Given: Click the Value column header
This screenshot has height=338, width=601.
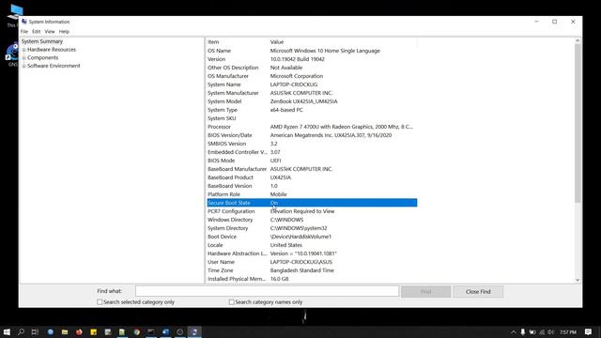Looking at the screenshot, I should [x=343, y=41].
